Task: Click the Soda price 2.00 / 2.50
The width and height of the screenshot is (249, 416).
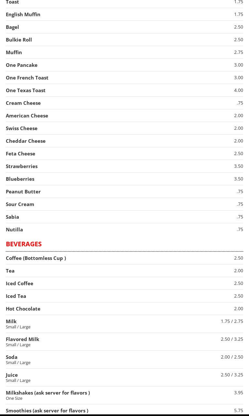Action: (232, 357)
